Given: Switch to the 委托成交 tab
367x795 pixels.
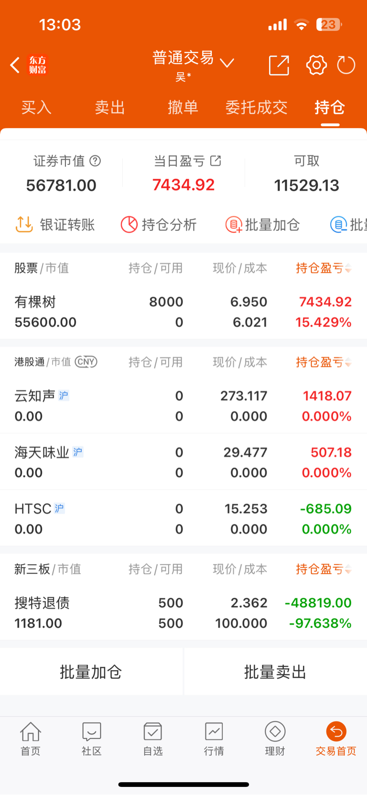Looking at the screenshot, I should [x=257, y=107].
